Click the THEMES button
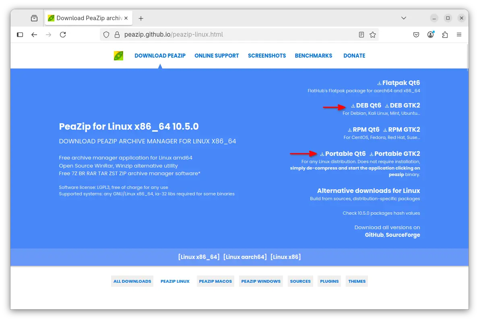 pyautogui.click(x=357, y=281)
